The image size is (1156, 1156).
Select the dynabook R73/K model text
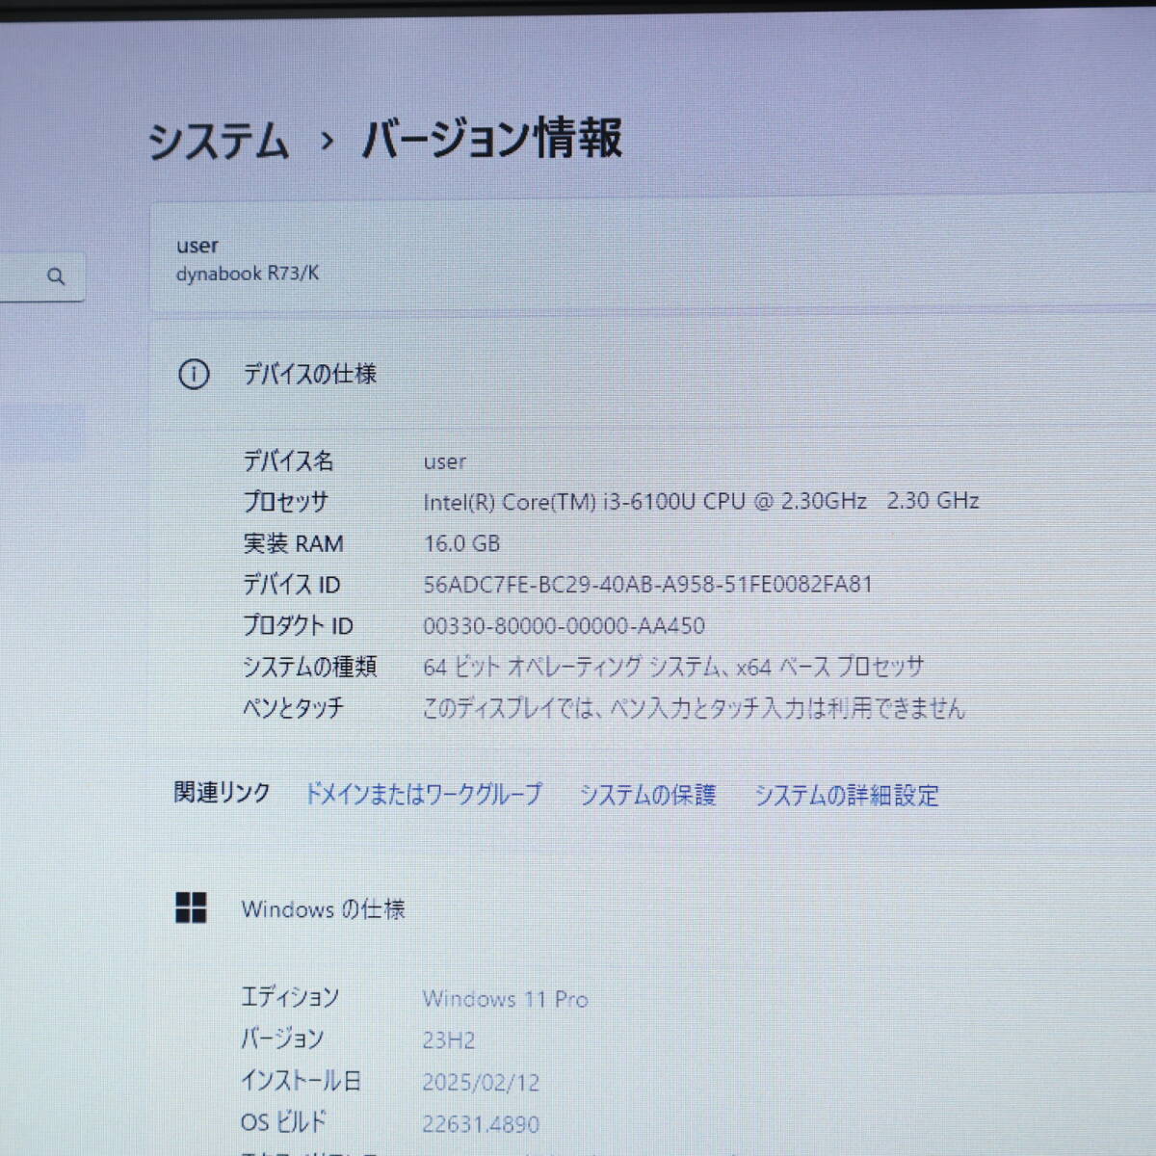point(248,274)
